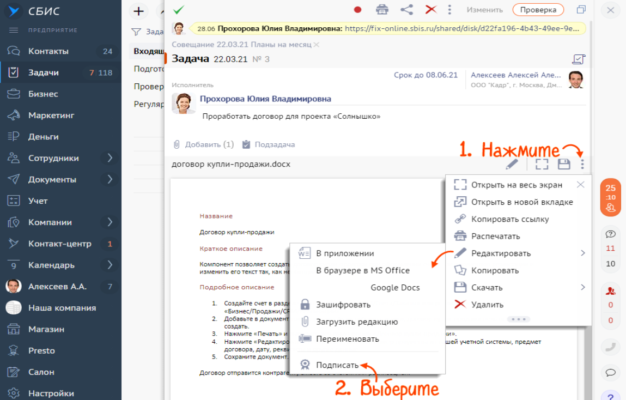Viewport: 626px width, 400px height.
Task: Click the three dots menu of the attached file
Action: point(582,164)
